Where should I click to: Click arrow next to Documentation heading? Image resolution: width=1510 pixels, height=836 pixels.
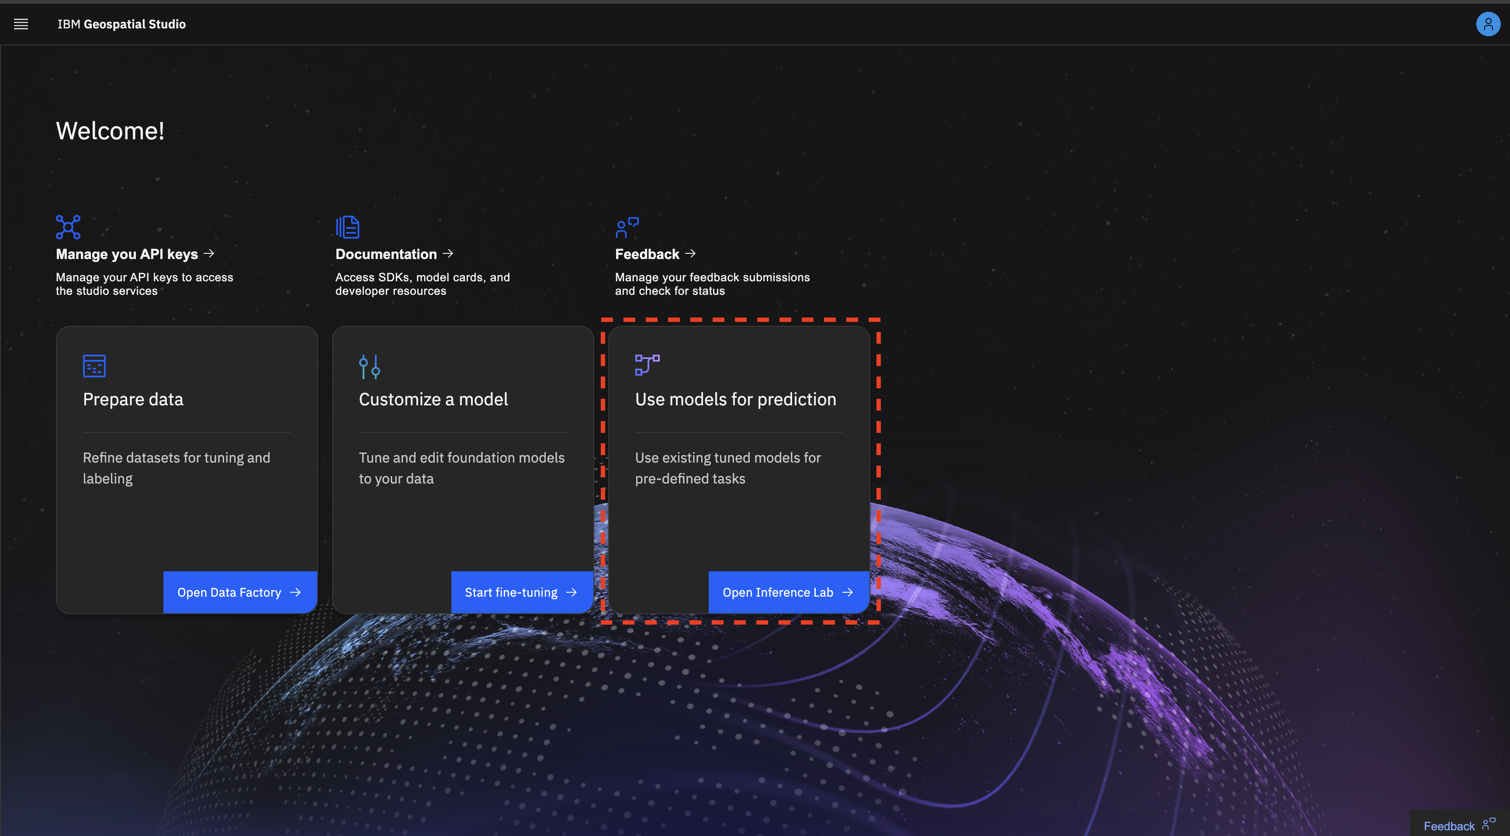448,254
